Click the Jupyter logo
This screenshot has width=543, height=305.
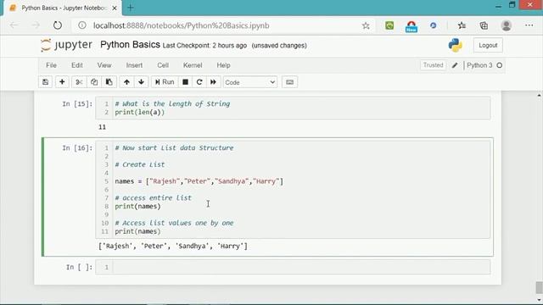pos(66,45)
